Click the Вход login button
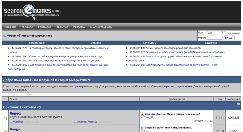The width and height of the screenshot is (243, 132). tap(229, 38)
